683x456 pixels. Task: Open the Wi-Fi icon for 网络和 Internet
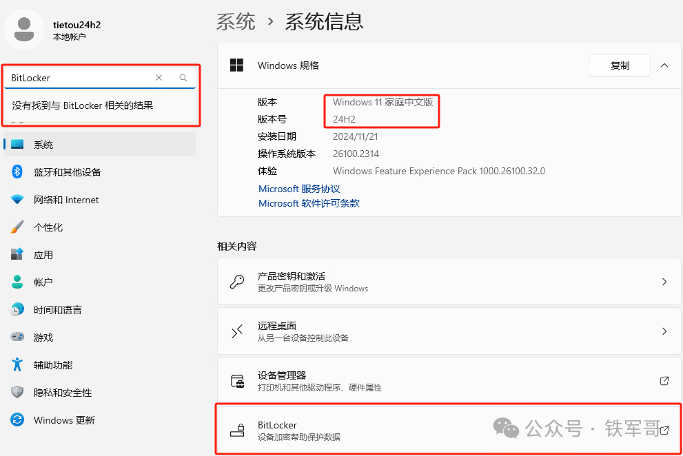coord(17,200)
